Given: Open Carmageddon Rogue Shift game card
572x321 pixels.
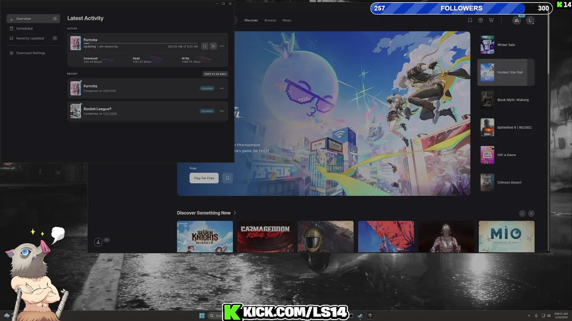Looking at the screenshot, I should tap(265, 237).
